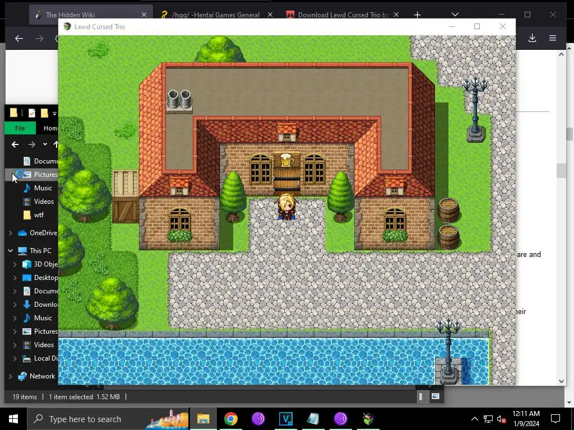
Task: Open the list all tabs dropdown
Action: (x=455, y=15)
